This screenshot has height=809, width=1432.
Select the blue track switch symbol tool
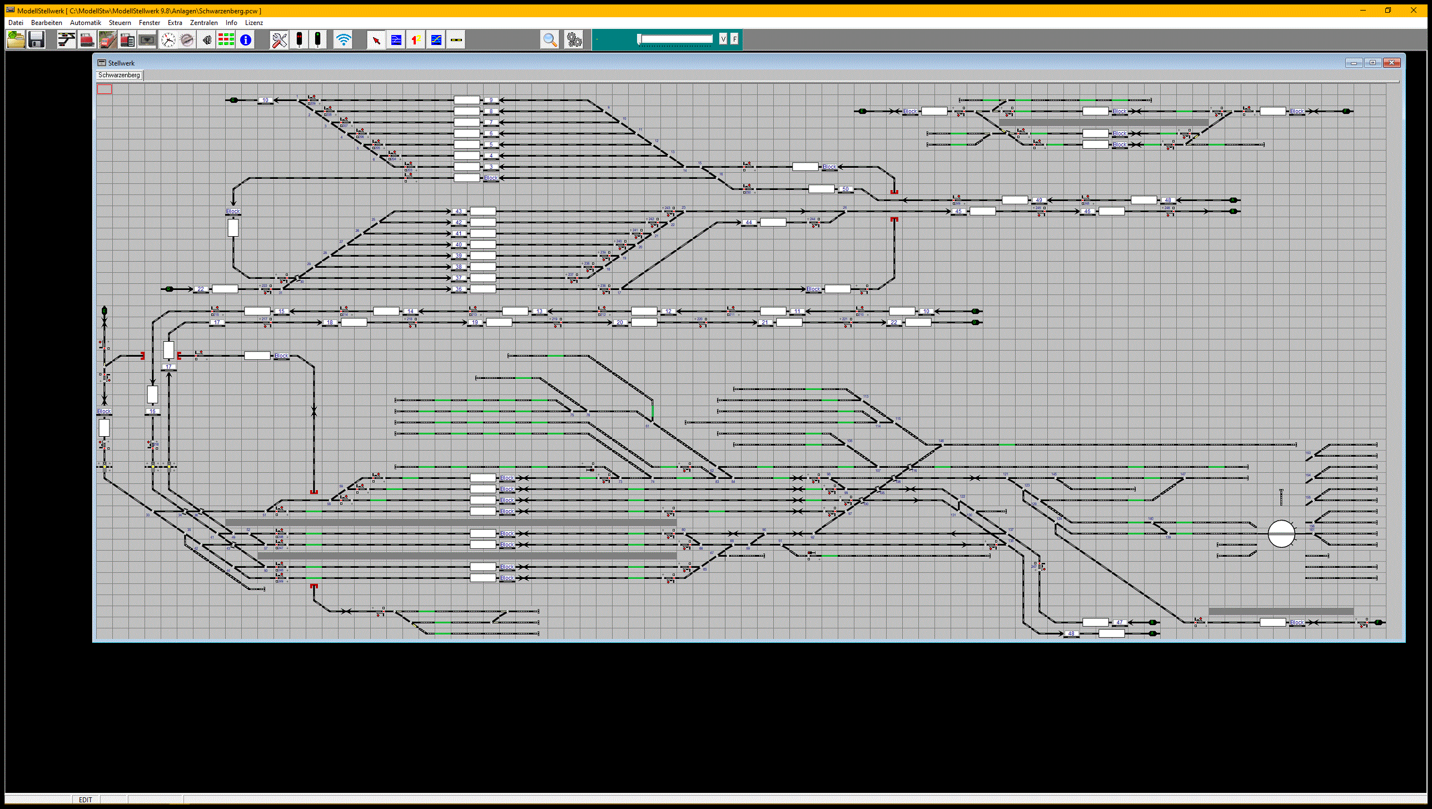(396, 40)
